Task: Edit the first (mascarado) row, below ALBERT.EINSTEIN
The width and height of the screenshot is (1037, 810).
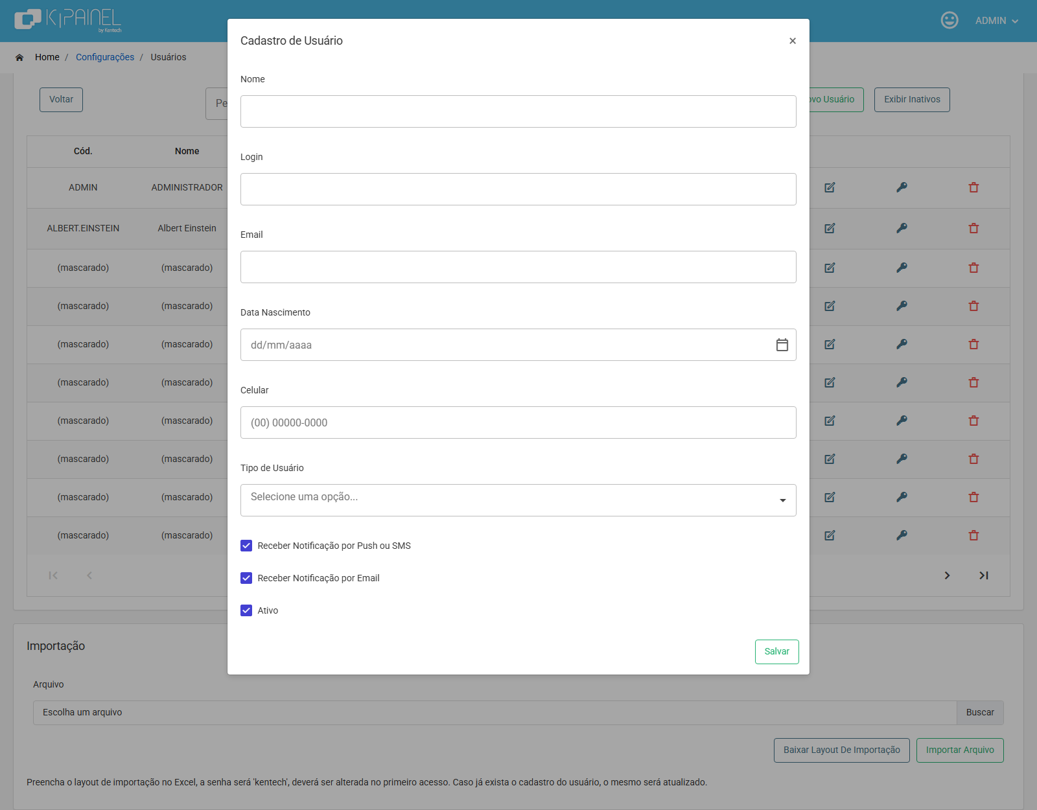Action: pyautogui.click(x=830, y=268)
